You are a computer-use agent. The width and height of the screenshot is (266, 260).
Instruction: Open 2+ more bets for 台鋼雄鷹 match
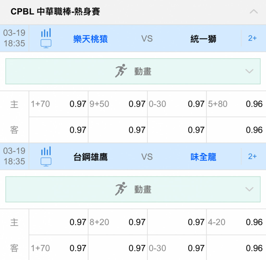252,157
